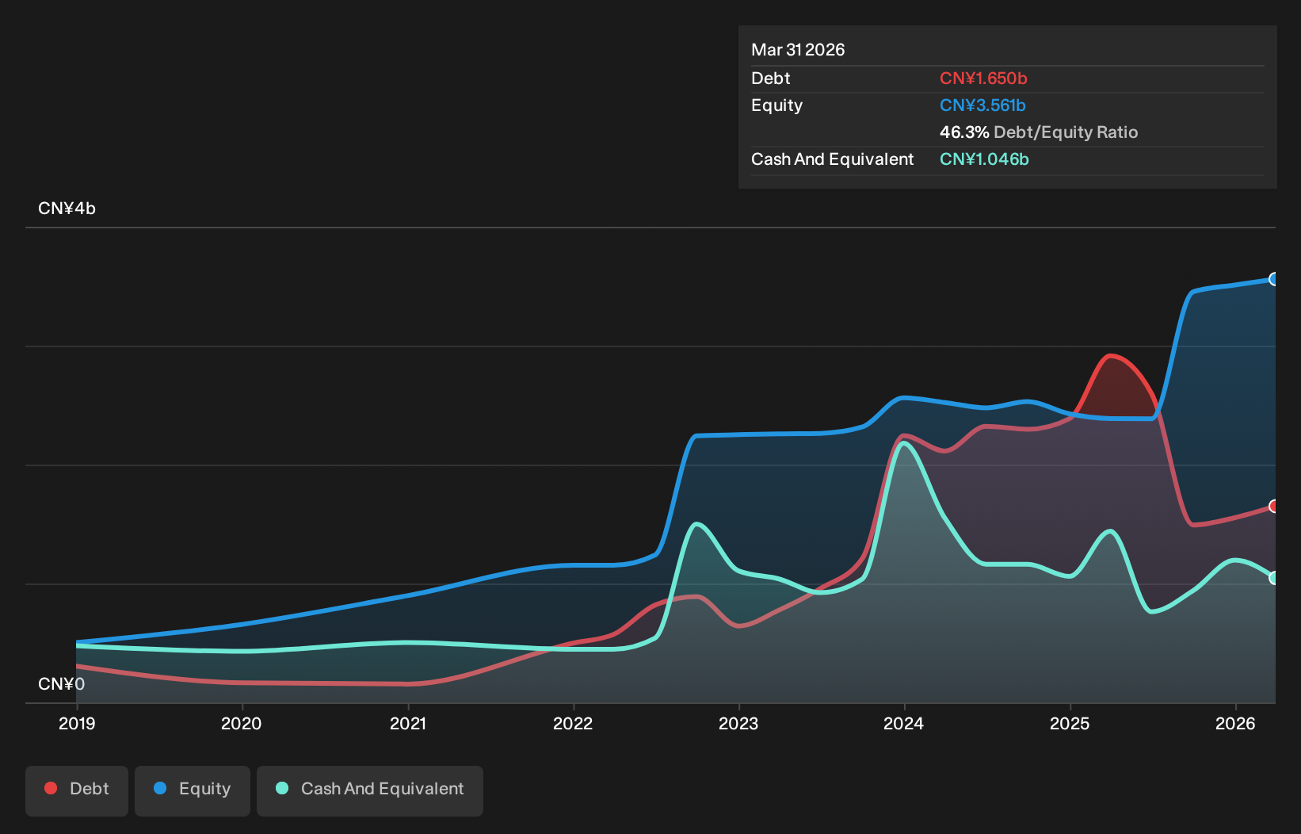Click the 2025 x-axis label
The height and width of the screenshot is (834, 1301).
point(1070,723)
